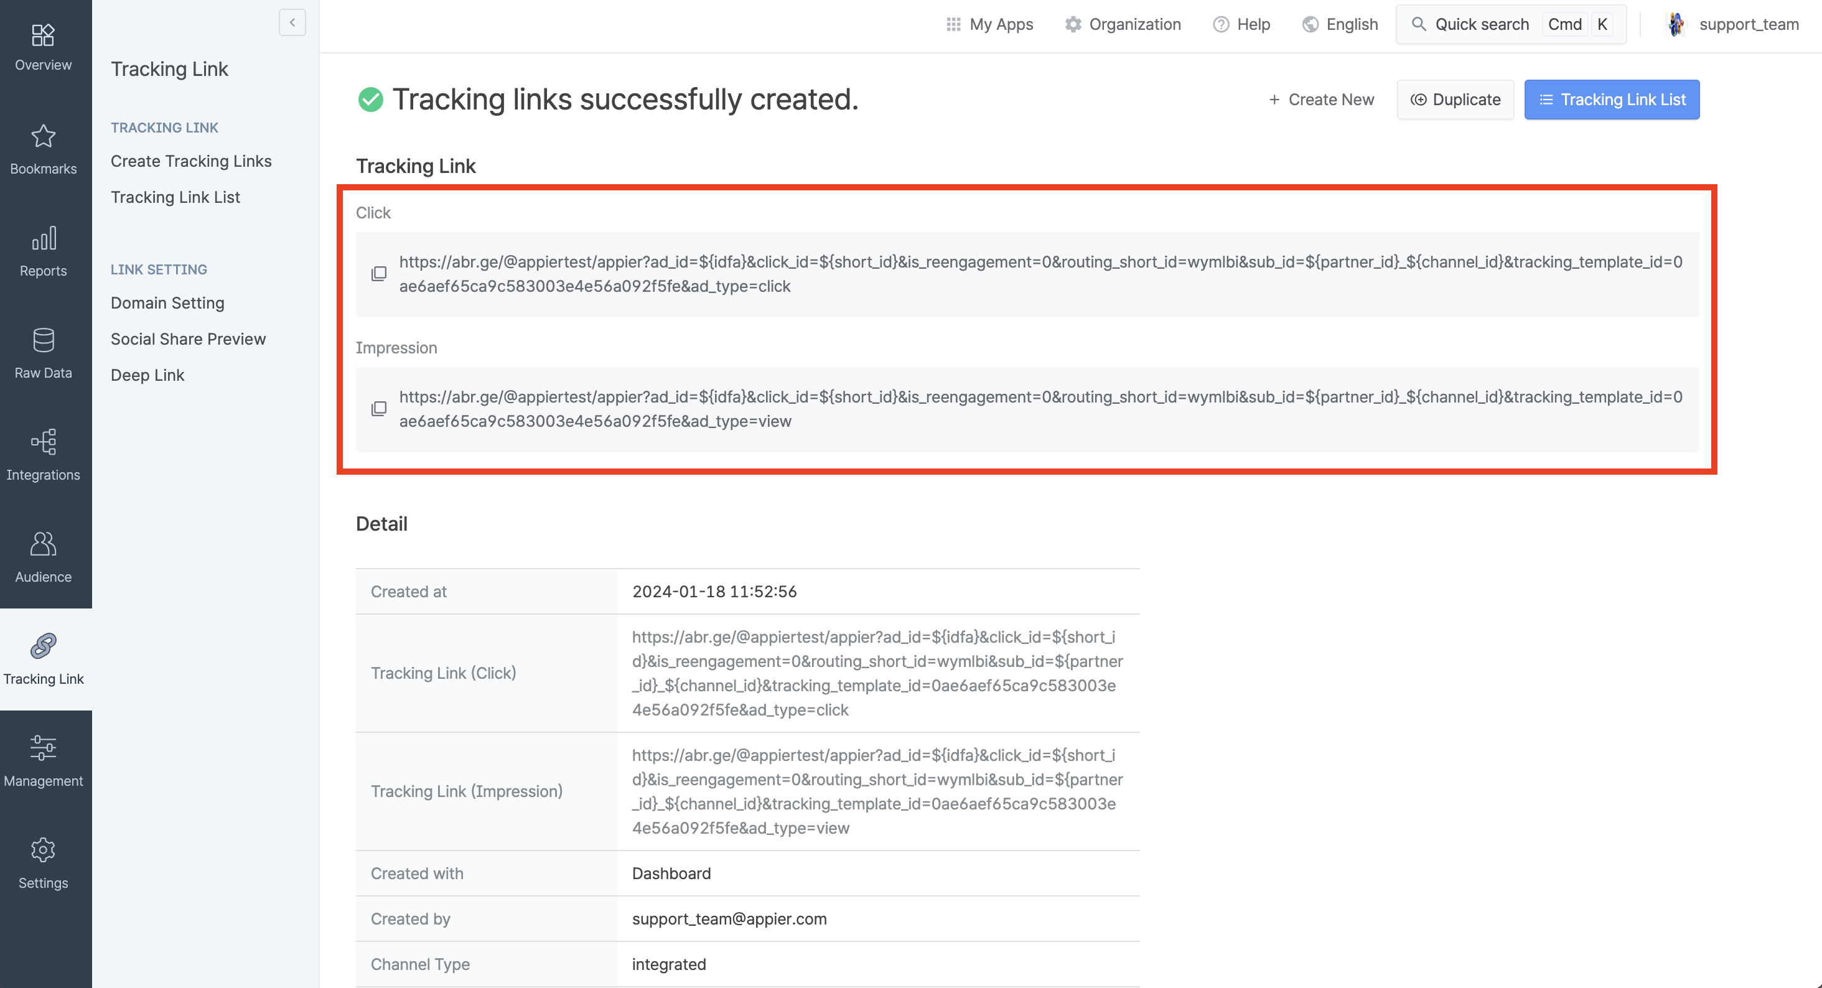Open the Settings gear in sidebar
The width and height of the screenshot is (1822, 988).
(x=43, y=863)
